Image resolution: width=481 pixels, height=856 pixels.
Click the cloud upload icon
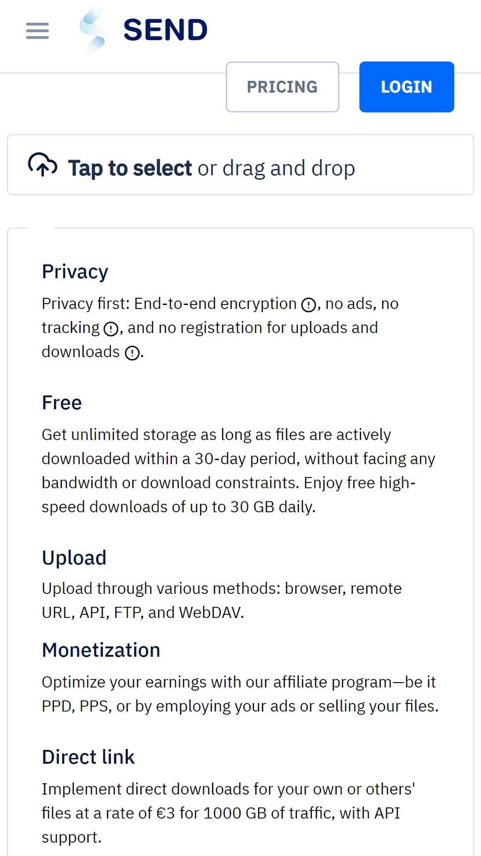43,165
